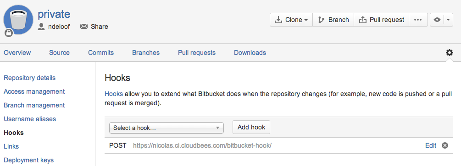The image size is (461, 166).
Task: Go to the Downloads tab
Action: click(x=250, y=53)
